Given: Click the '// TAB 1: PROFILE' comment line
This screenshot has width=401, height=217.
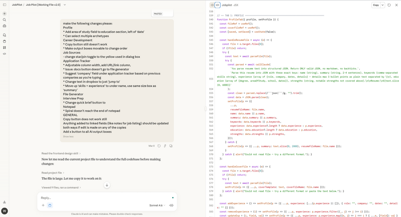Looking at the screenshot, I should (270, 15).
